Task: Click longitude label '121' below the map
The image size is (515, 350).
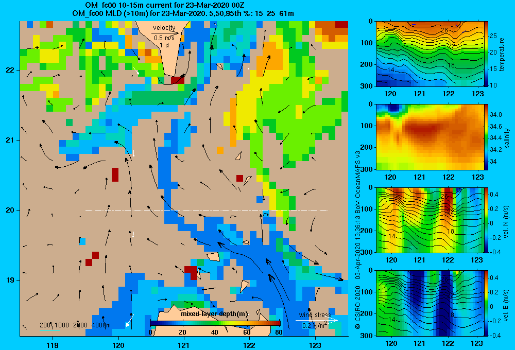Action: tap(184, 345)
